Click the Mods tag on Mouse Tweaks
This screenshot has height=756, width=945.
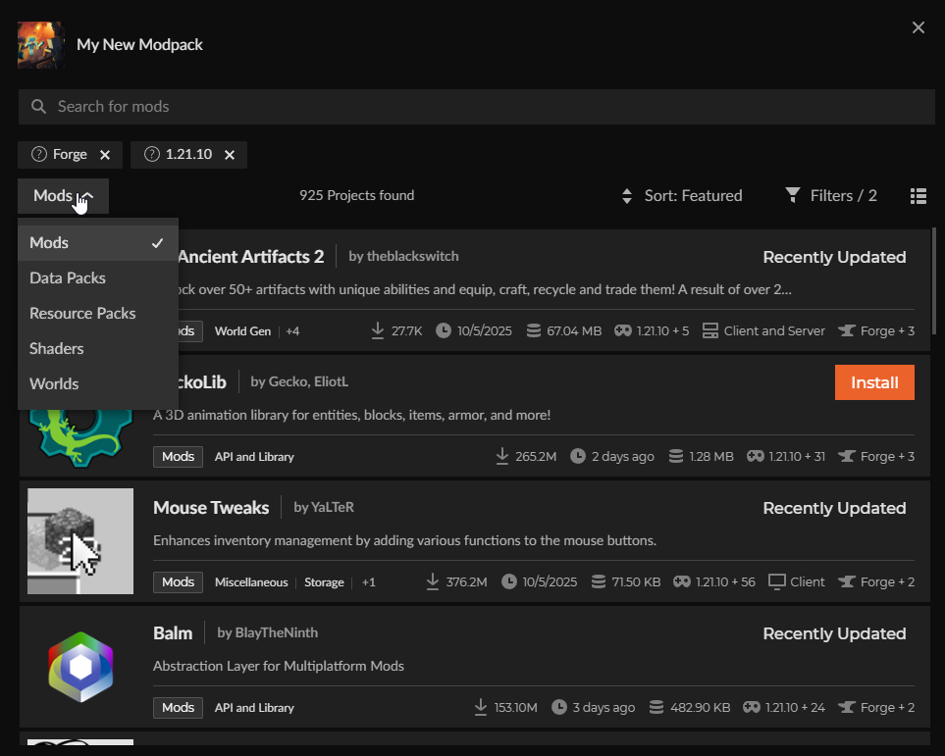tap(178, 581)
